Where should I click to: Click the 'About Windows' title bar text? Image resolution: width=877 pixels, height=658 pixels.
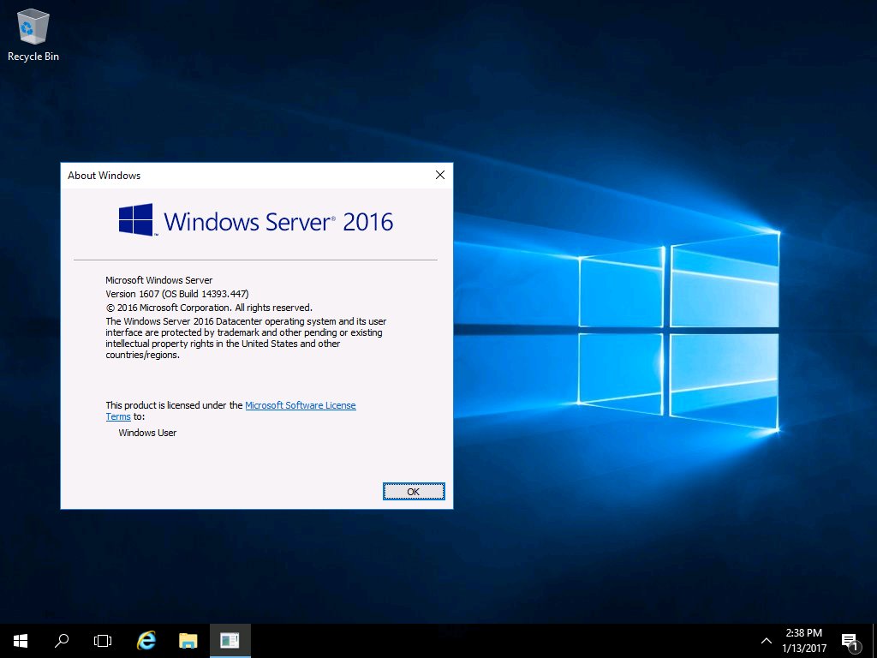click(x=104, y=176)
